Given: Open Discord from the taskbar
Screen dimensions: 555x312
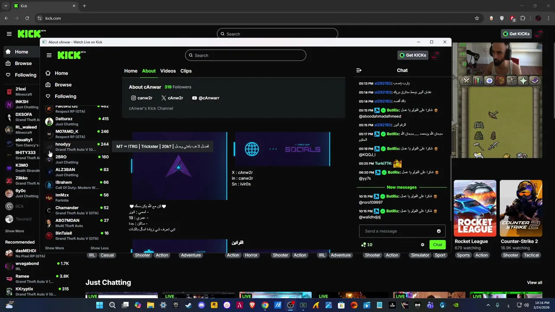Looking at the screenshot, I should click(x=201, y=305).
